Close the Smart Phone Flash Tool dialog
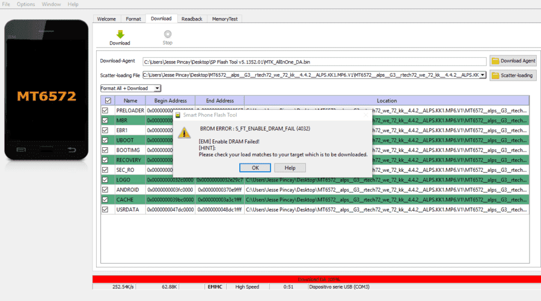This screenshot has width=541, height=301. [x=365, y=115]
